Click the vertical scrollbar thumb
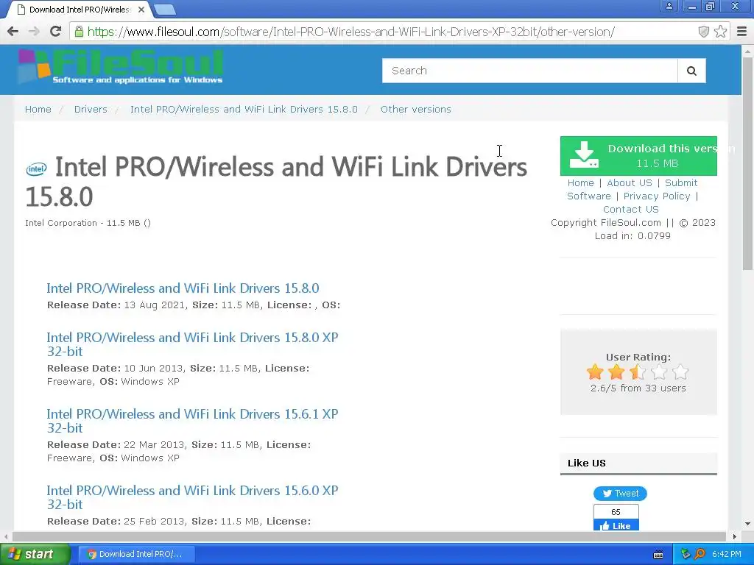This screenshot has width=754, height=565. coord(747,163)
